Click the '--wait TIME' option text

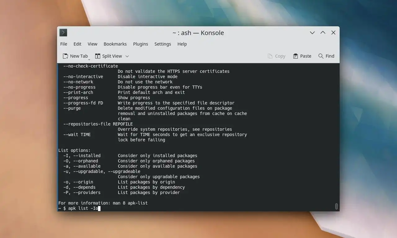(x=77, y=134)
